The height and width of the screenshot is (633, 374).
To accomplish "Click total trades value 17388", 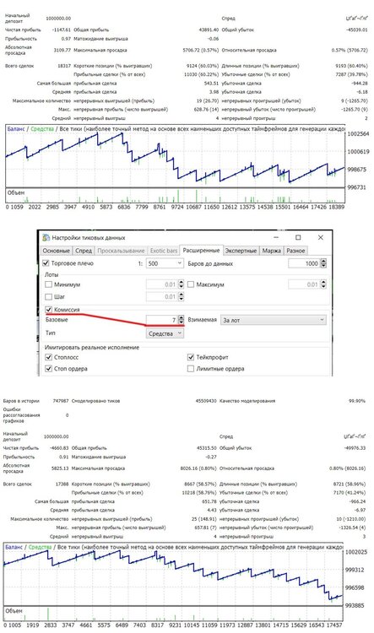I will pos(62,484).
